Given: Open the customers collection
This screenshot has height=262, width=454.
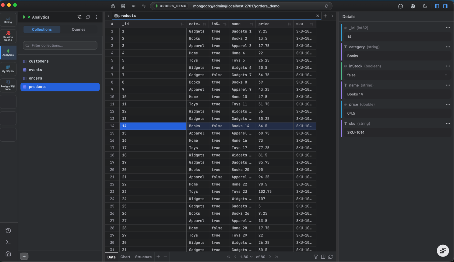Looking at the screenshot, I should point(60,61).
